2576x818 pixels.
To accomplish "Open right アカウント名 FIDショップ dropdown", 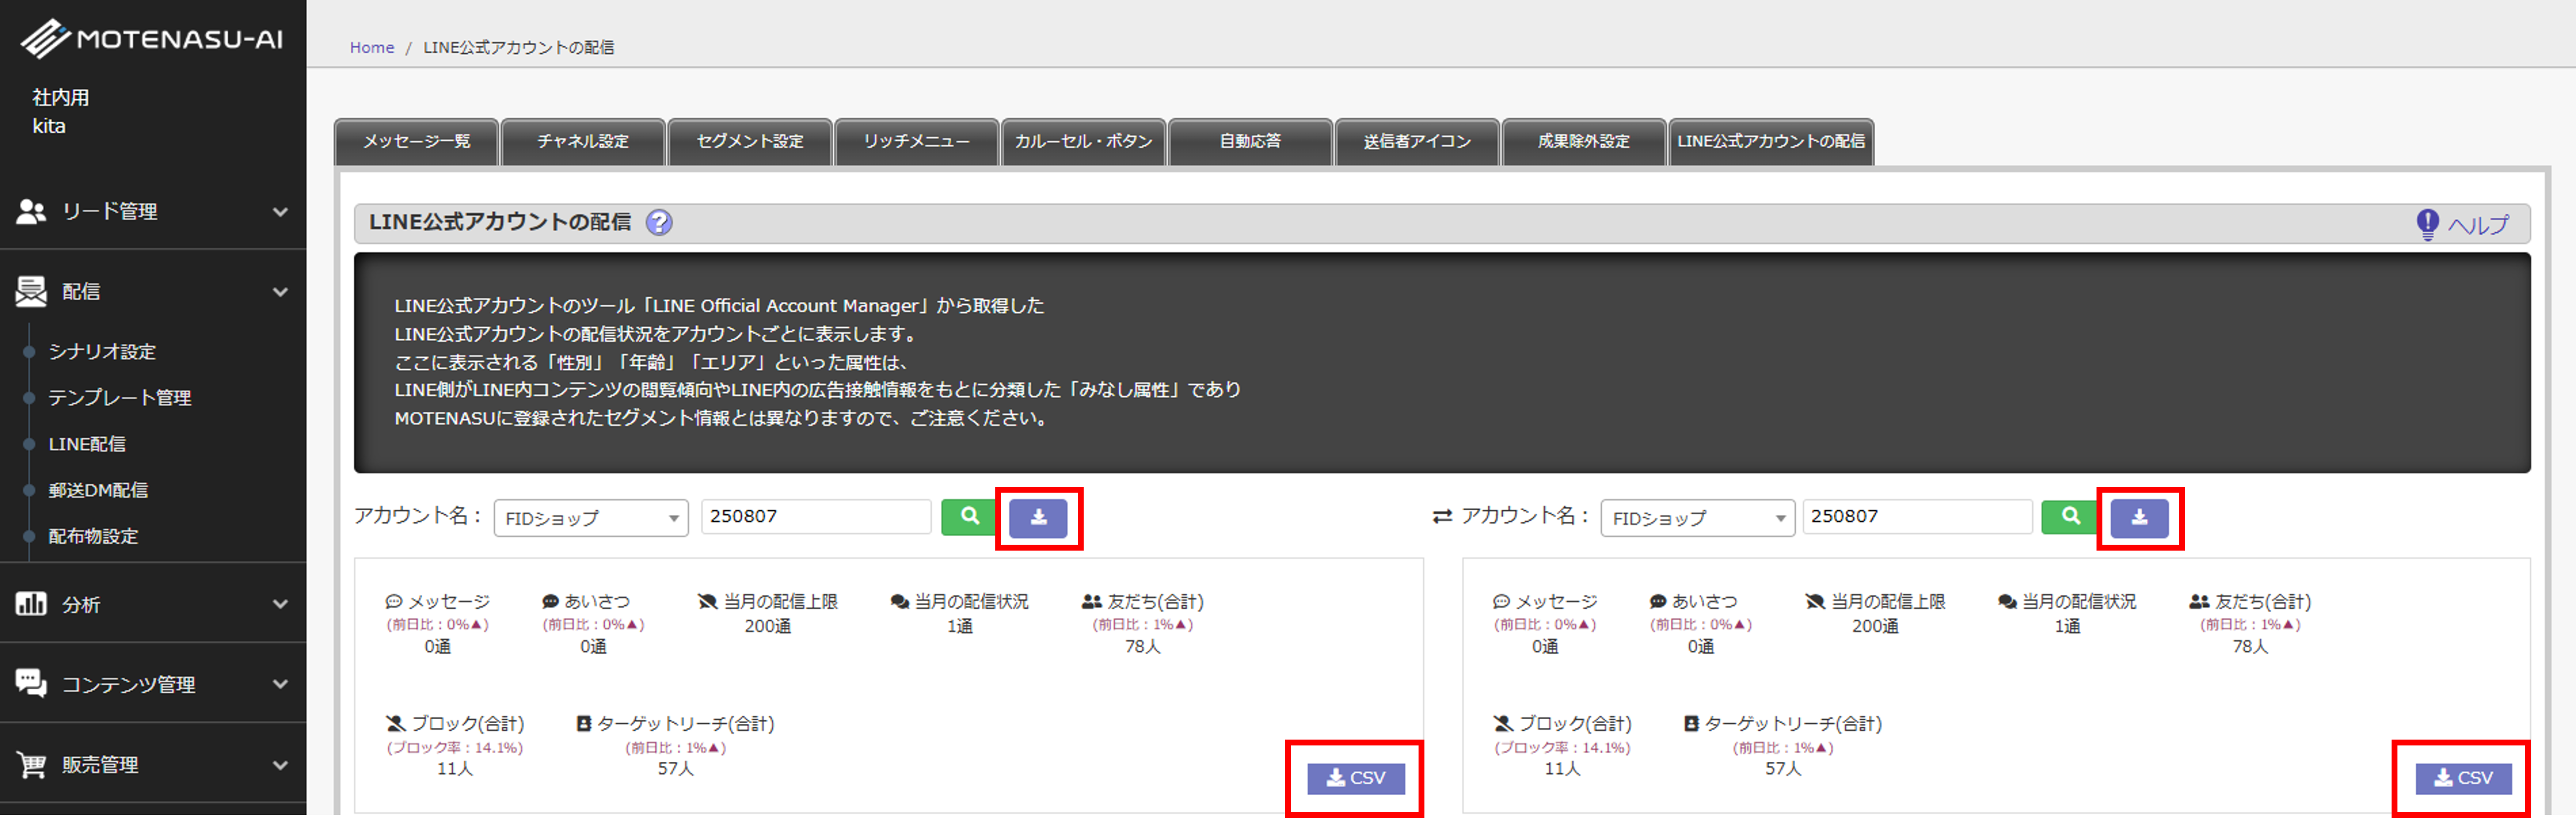I will pos(1697,518).
